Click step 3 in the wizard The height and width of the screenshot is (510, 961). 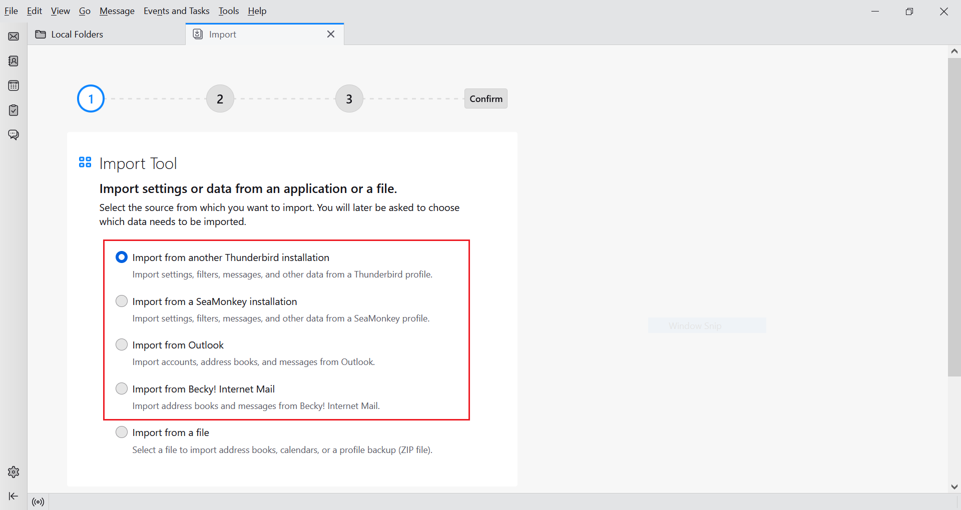point(349,98)
